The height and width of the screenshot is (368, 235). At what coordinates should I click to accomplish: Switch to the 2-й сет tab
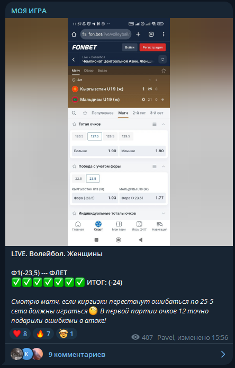click(139, 113)
